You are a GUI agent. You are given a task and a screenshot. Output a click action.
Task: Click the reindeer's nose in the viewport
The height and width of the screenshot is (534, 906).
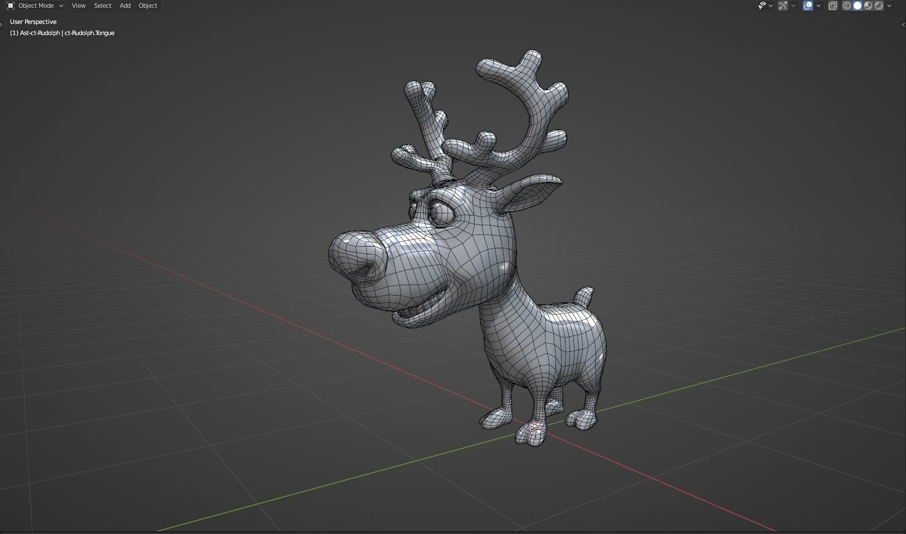click(357, 257)
